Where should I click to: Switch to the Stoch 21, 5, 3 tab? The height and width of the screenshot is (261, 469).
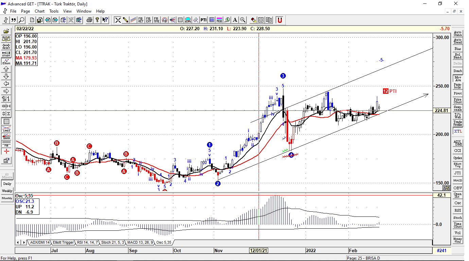(x=113, y=242)
